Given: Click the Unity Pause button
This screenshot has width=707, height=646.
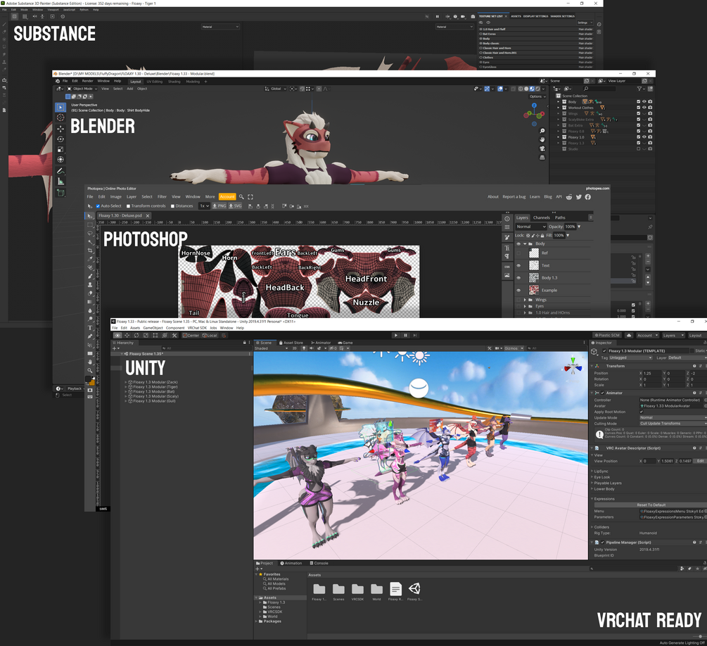Looking at the screenshot, I should (x=405, y=335).
